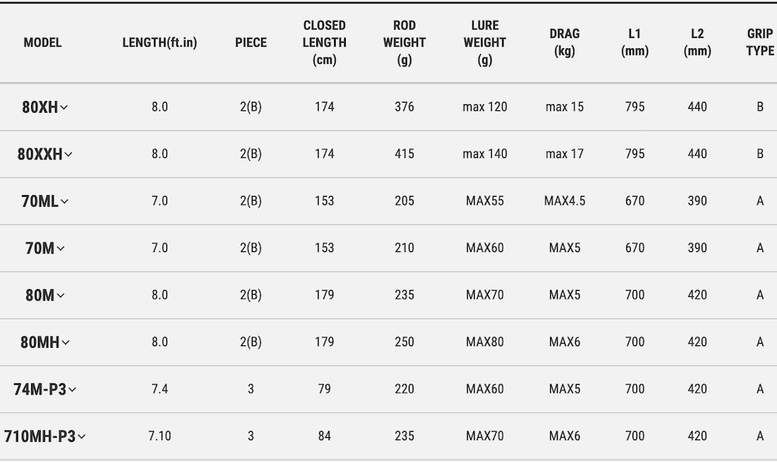Screen dimensions: 777x462
Task: Click the max 140 lure weight cell
Action: [485, 154]
